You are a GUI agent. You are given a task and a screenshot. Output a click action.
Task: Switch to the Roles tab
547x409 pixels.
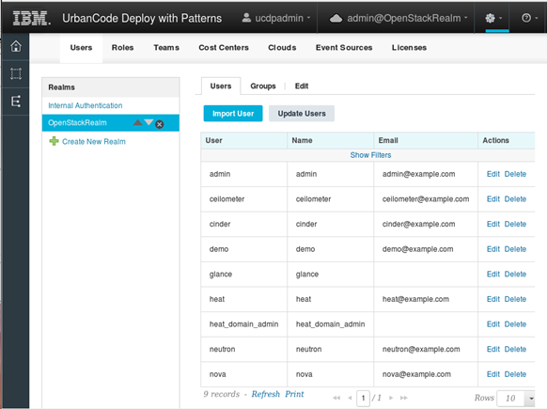coord(122,47)
